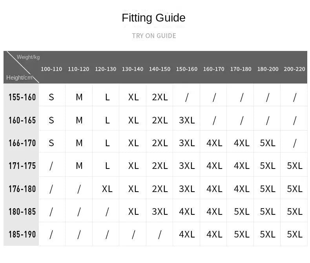The image size is (310, 263).
Task: Click the 3XL cell in row 160-165
Action: coord(187,120)
